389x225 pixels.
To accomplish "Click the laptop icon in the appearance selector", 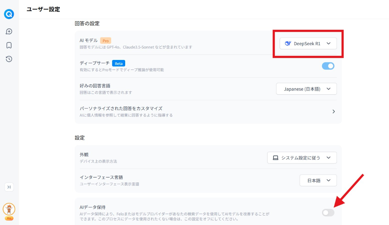I will (x=275, y=158).
